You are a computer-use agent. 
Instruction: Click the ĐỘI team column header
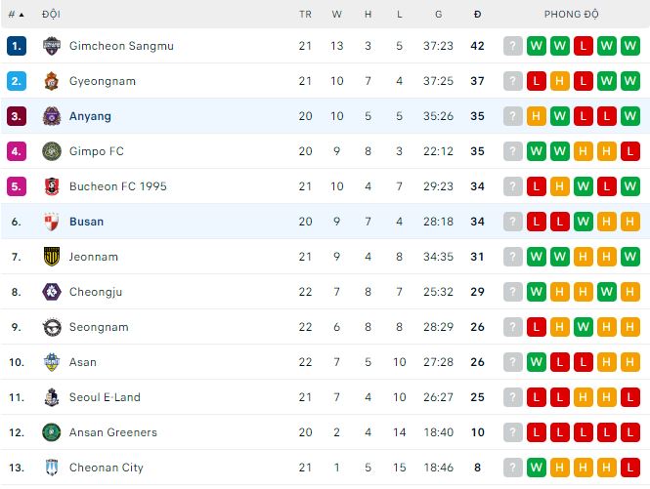point(50,15)
